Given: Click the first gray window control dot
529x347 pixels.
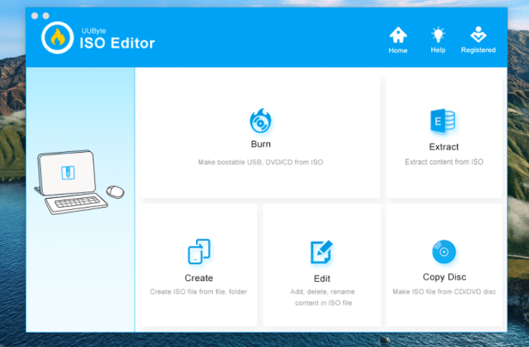Looking at the screenshot, I should click(34, 16).
